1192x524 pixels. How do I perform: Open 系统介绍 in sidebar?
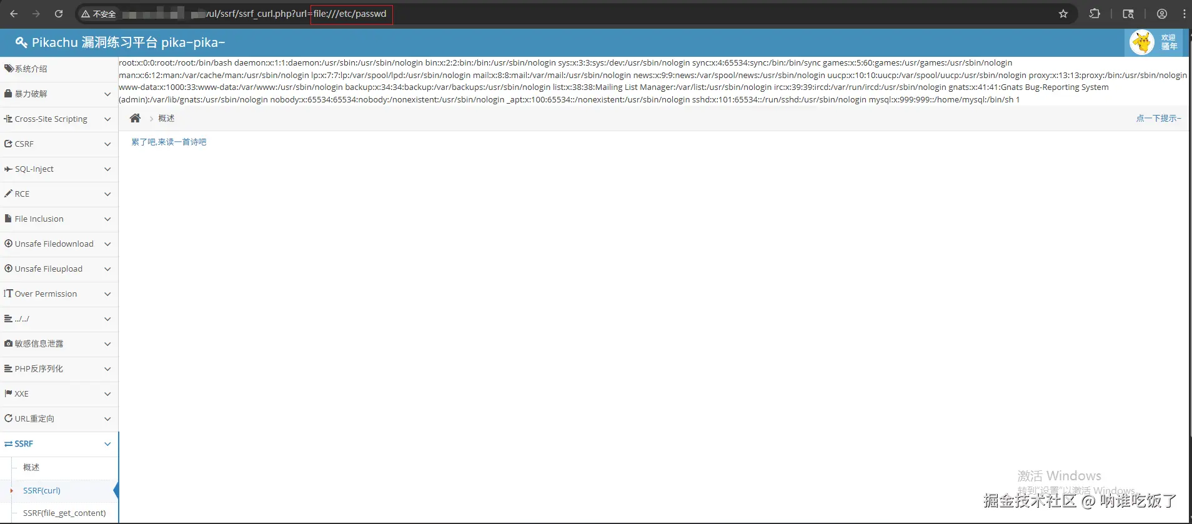pos(59,69)
